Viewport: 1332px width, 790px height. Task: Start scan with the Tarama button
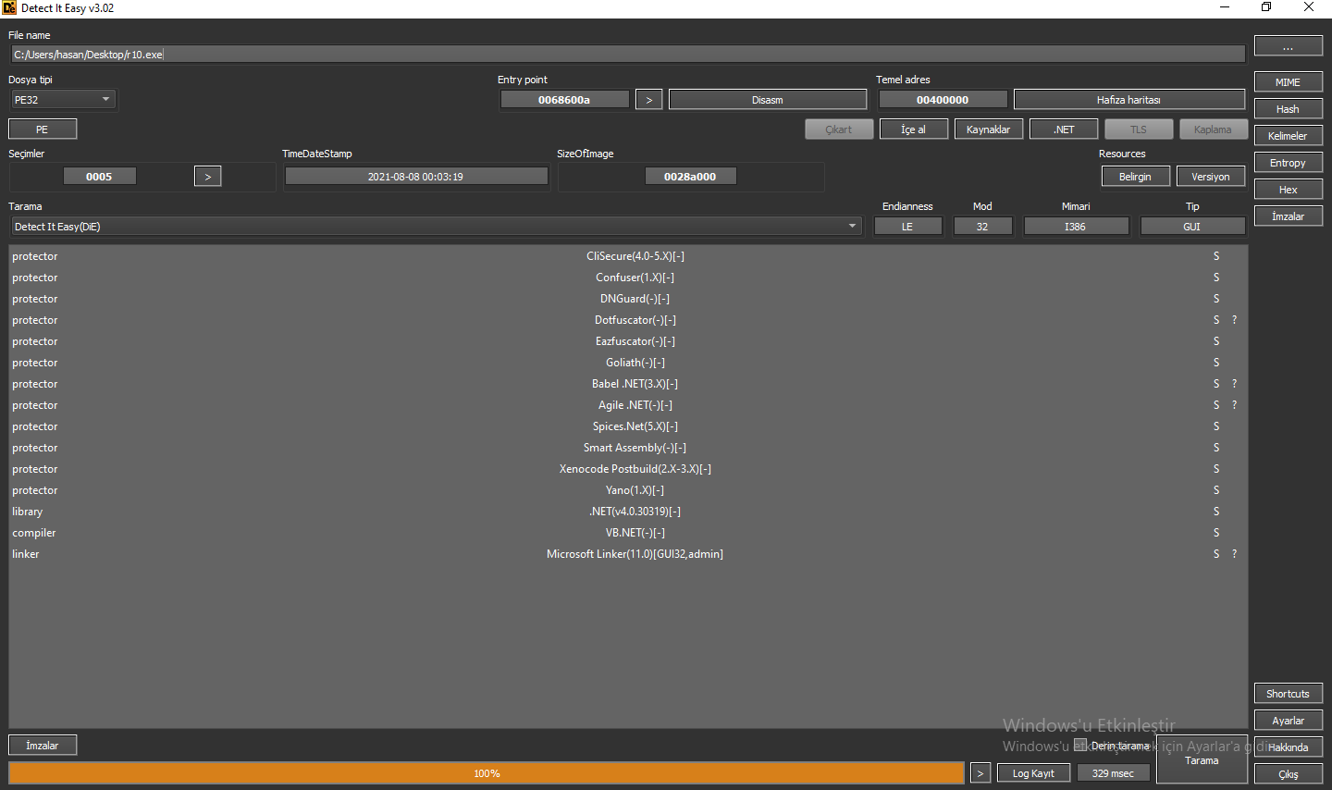pos(1202,760)
